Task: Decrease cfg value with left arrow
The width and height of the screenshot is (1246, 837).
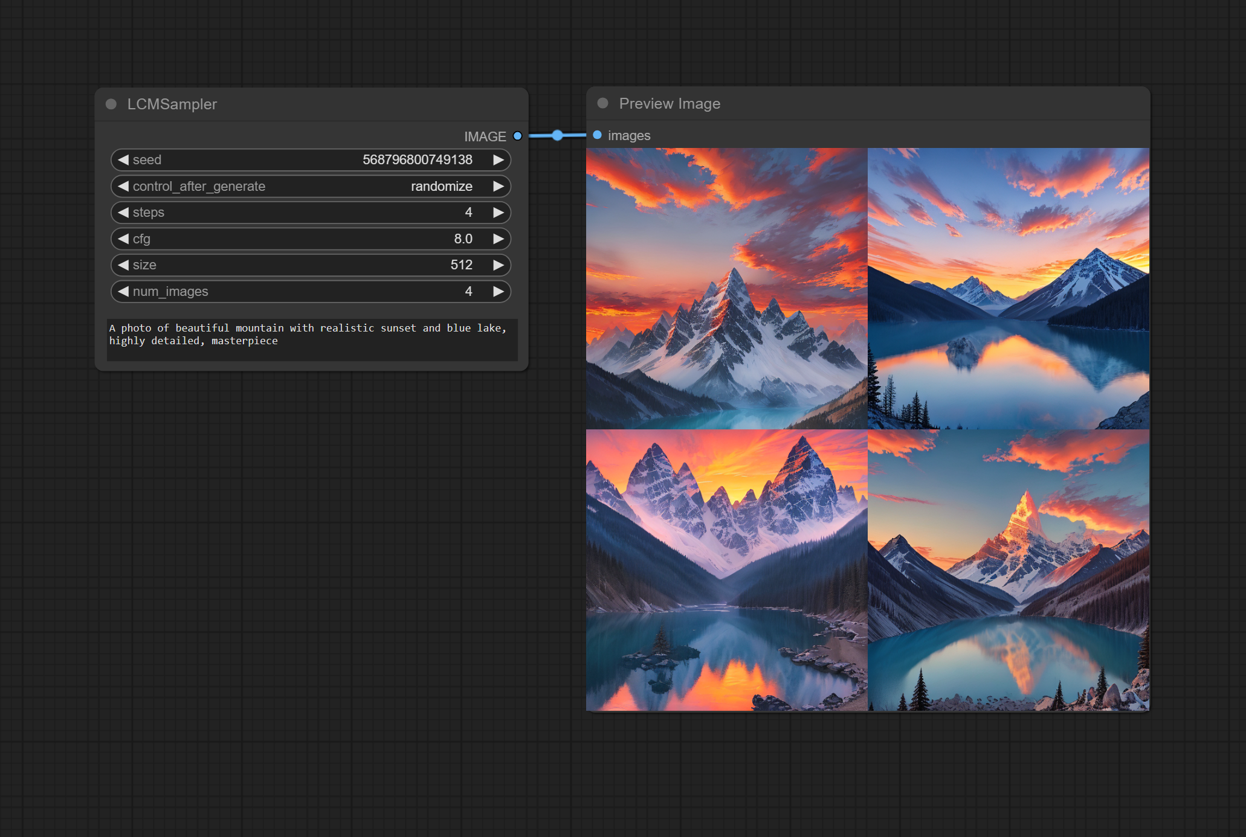Action: point(123,239)
